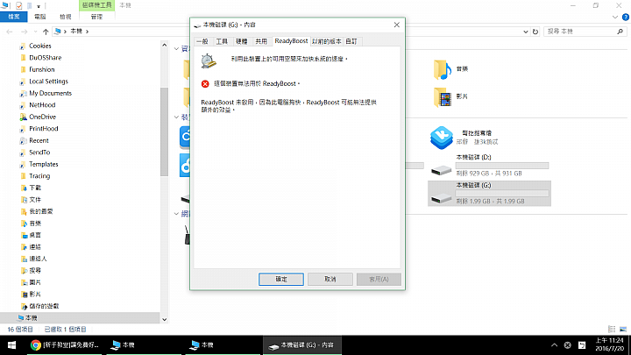This screenshot has height=355, width=631.
Task: Click the 音樂 icon in navigation tree
Action: point(24,224)
